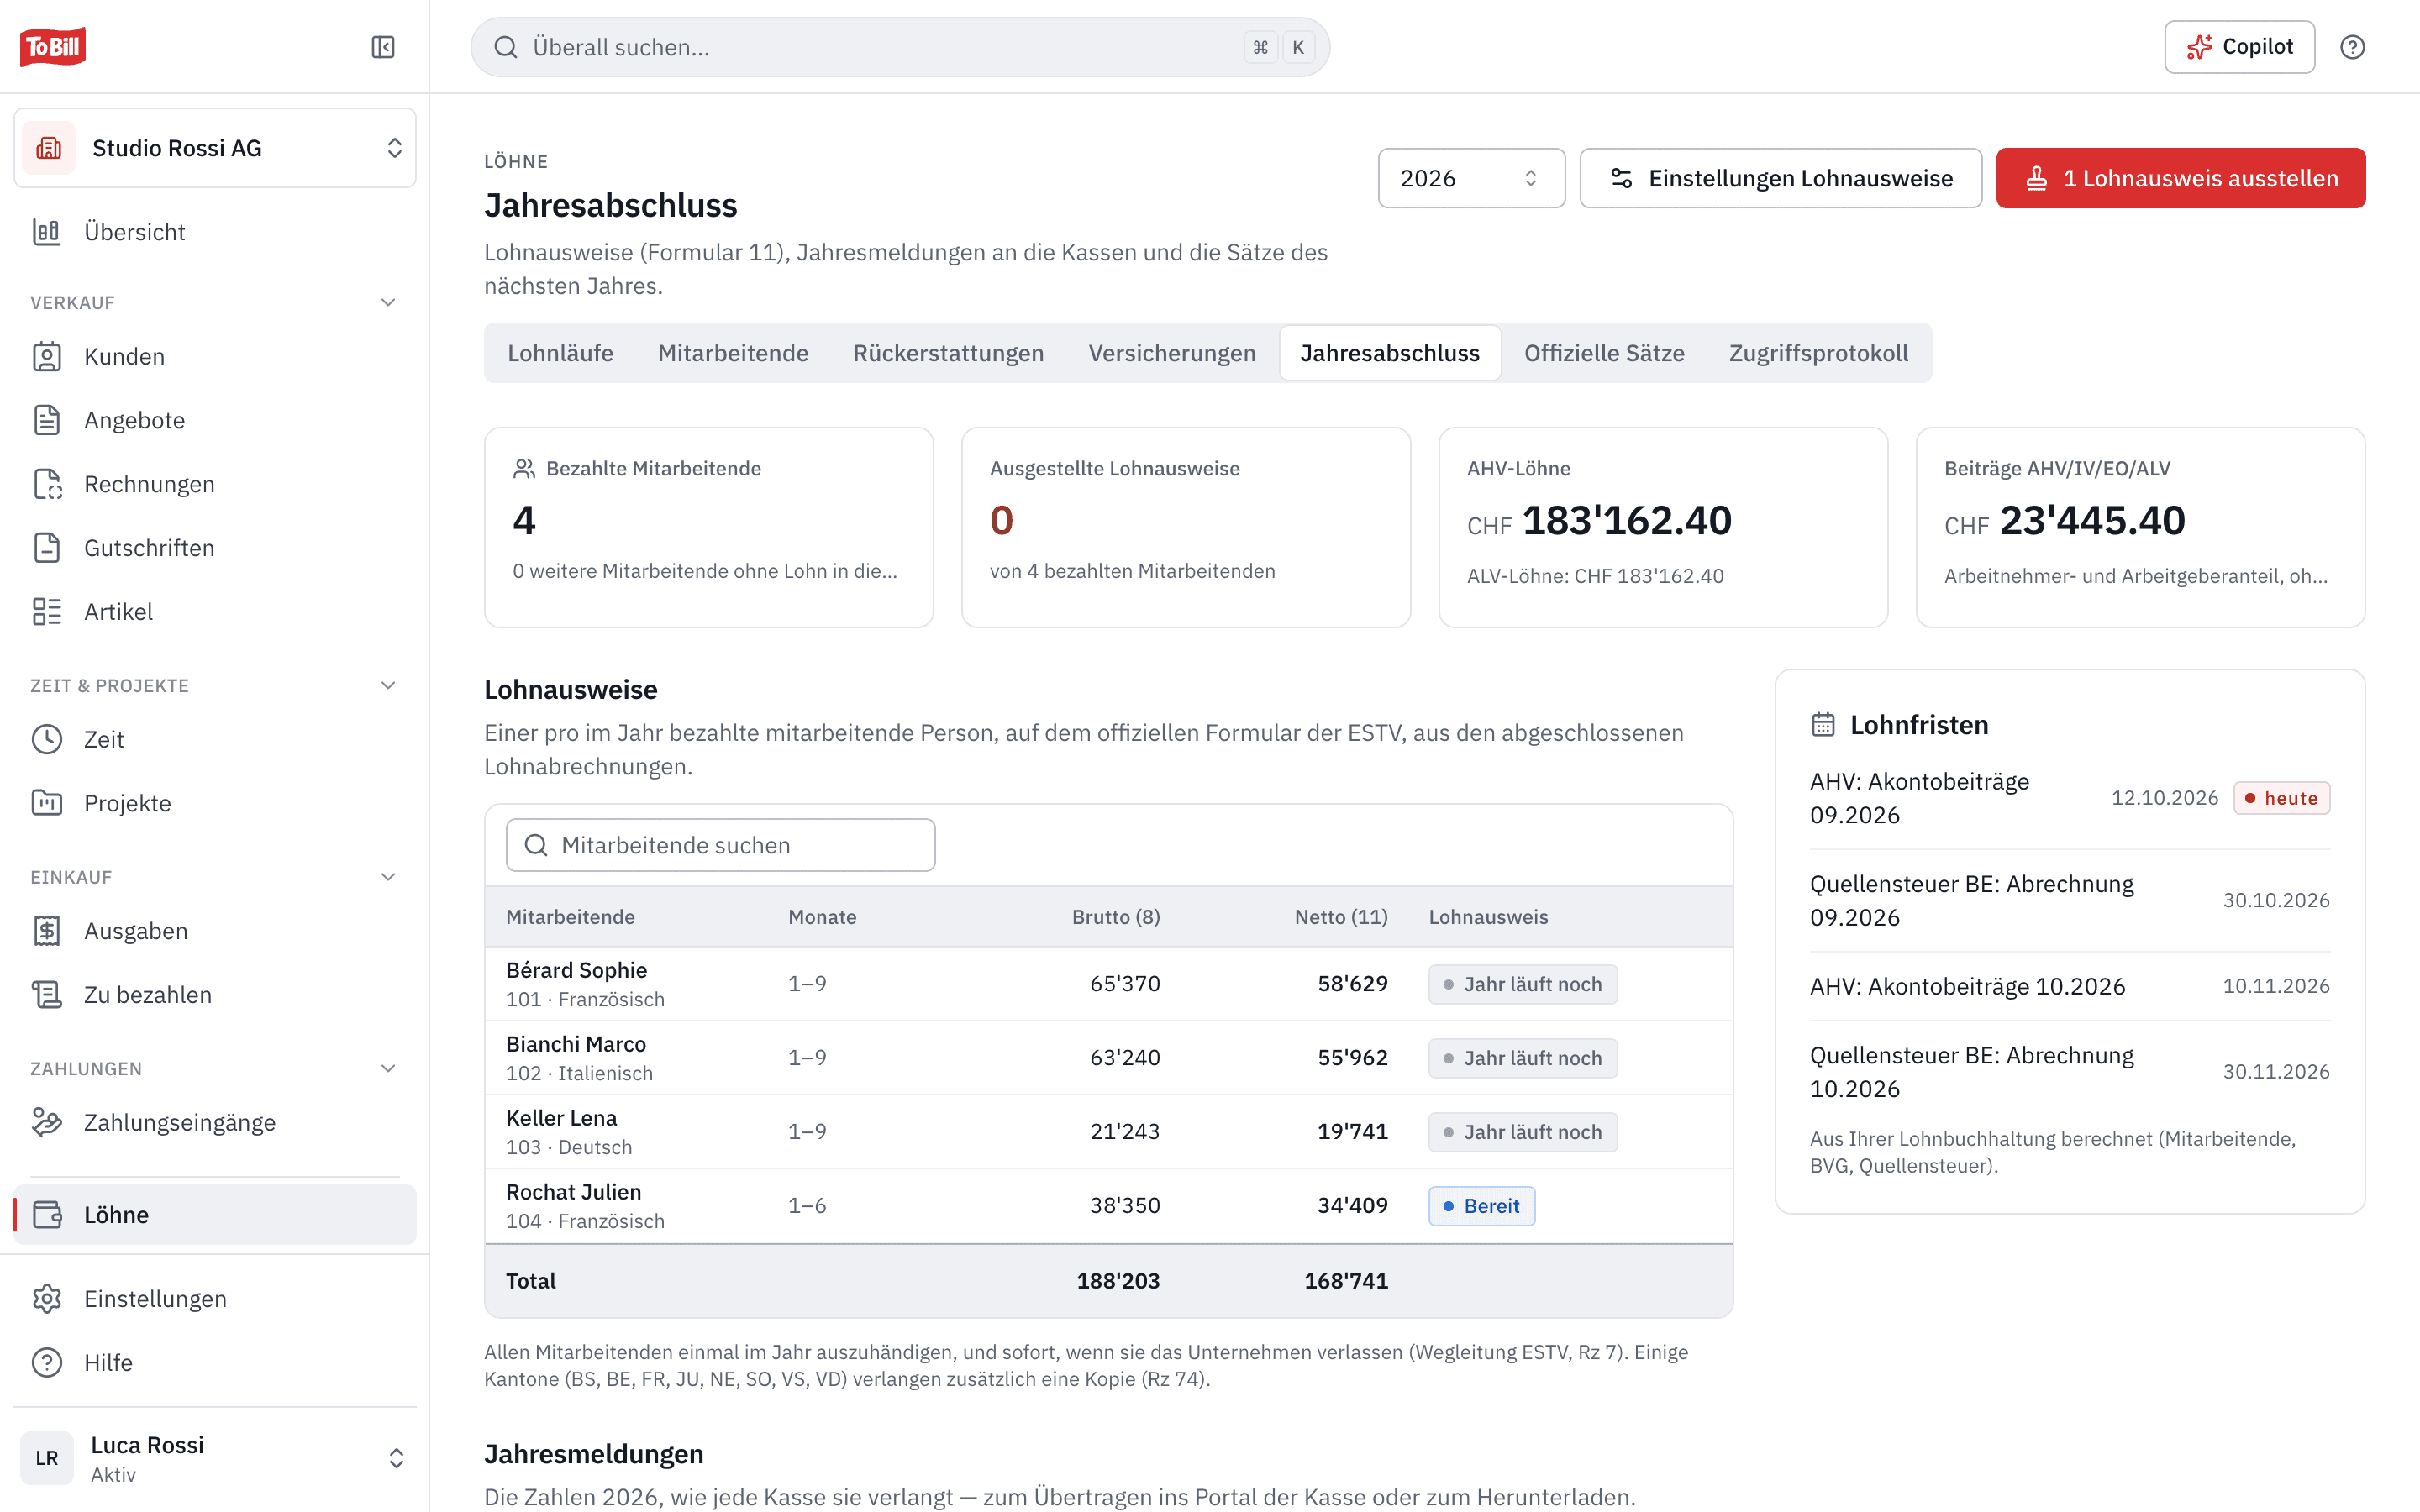Open the help question mark icon in header
The image size is (2420, 1512).
[2352, 47]
